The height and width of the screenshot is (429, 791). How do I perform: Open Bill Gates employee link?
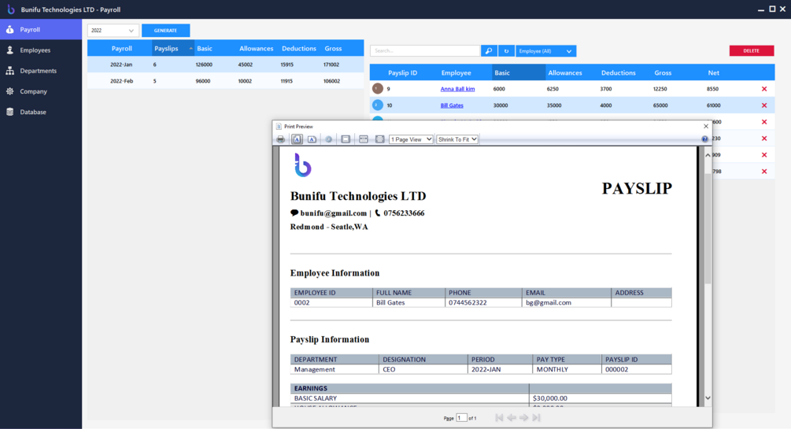click(452, 105)
